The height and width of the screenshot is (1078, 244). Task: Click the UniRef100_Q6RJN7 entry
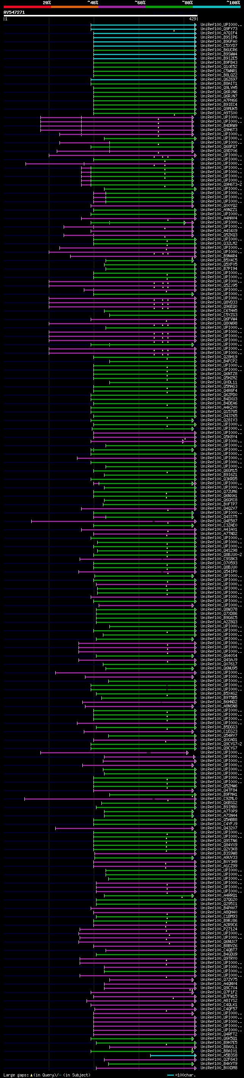218,96
